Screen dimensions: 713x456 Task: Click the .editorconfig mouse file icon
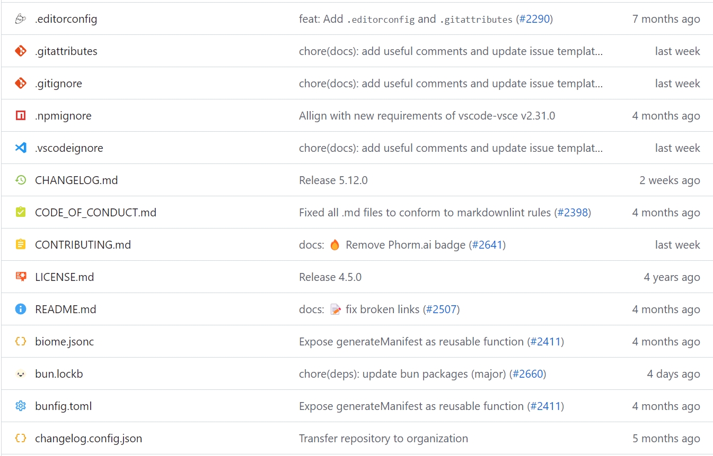[21, 19]
